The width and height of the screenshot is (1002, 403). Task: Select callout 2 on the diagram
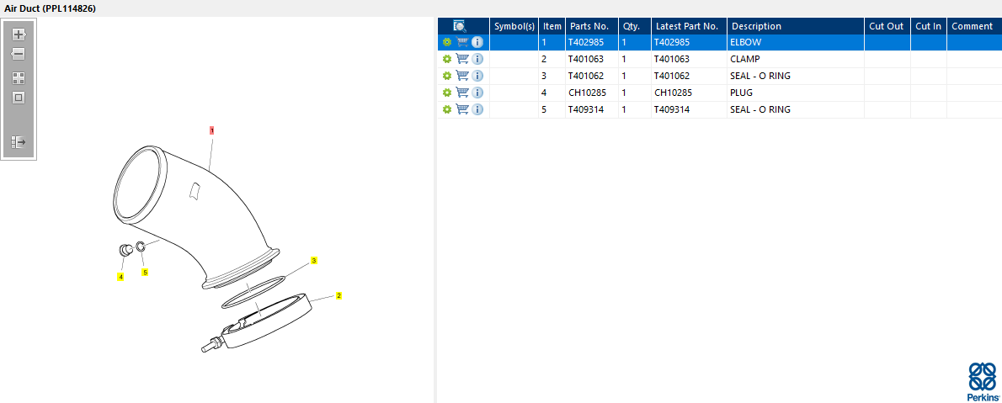tap(338, 295)
